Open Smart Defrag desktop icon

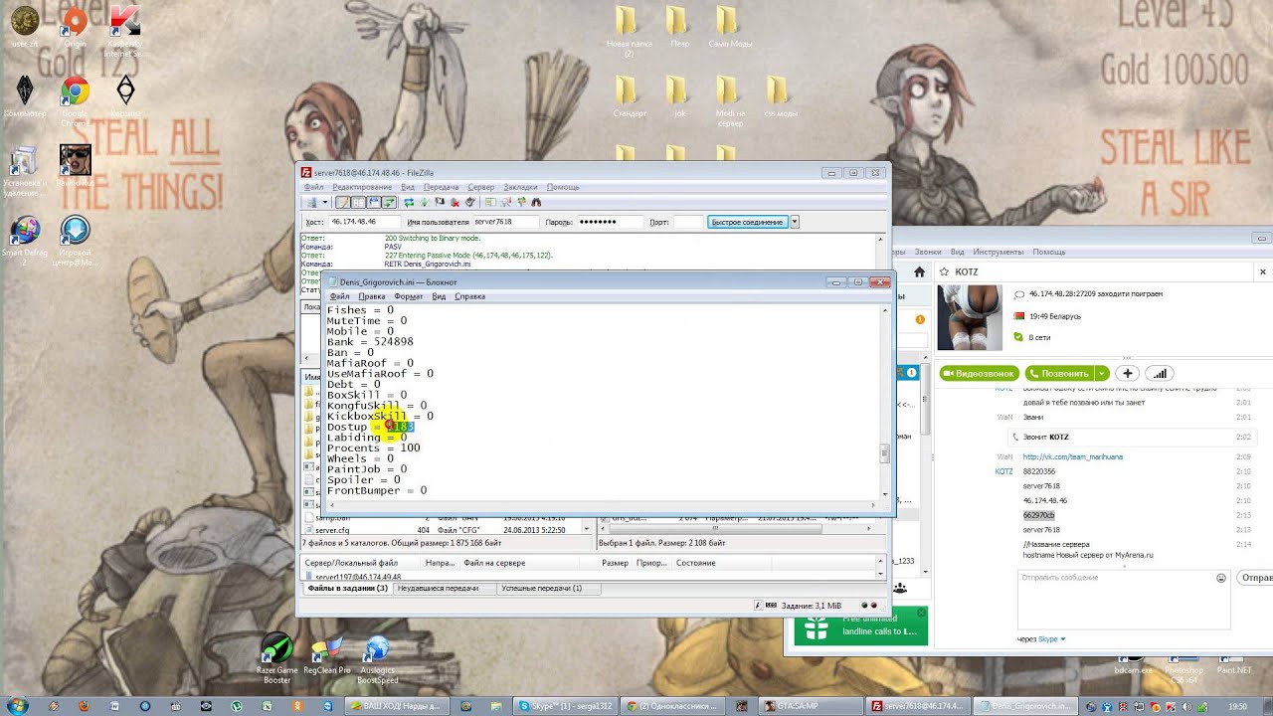[x=25, y=239]
